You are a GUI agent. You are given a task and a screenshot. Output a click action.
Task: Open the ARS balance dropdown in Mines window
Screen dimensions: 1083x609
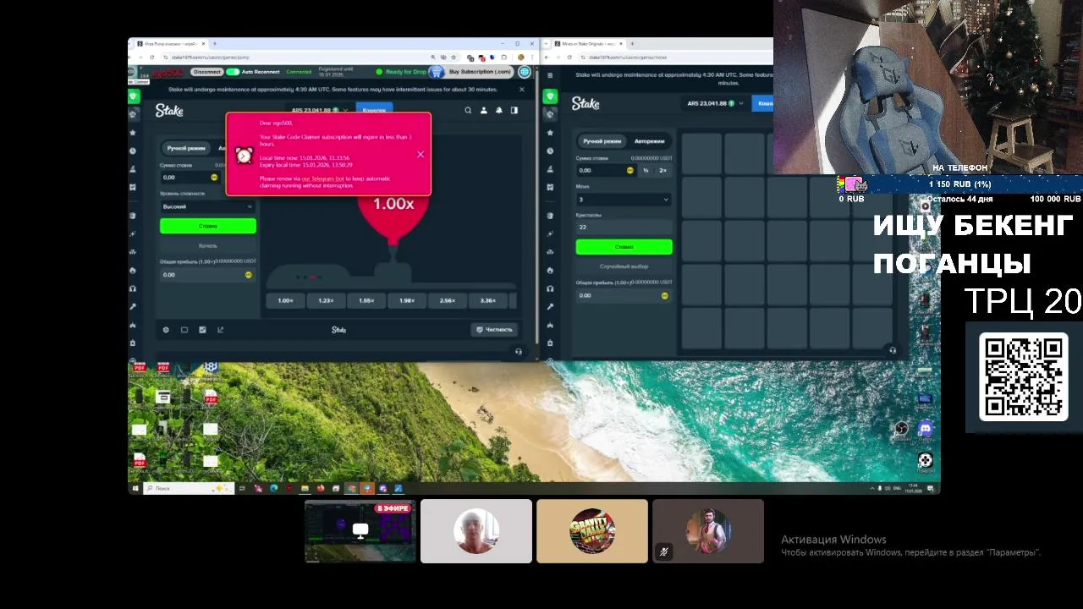click(x=716, y=103)
